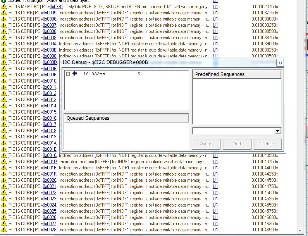Click the Add button
The height and width of the screenshot is (236, 308).
[x=237, y=144]
